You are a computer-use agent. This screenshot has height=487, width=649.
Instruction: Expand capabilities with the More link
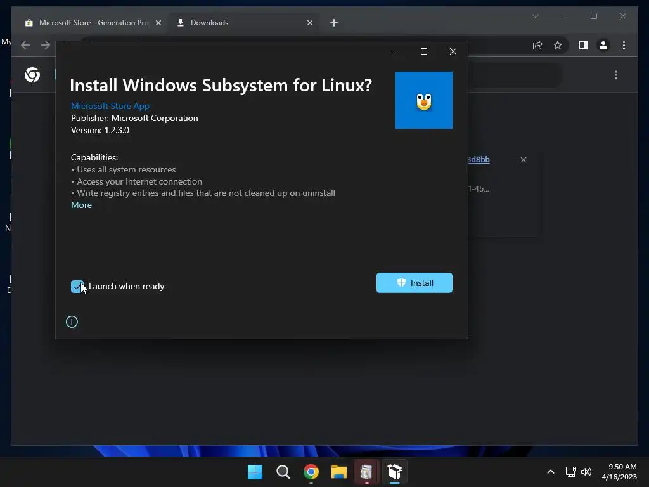(x=82, y=205)
